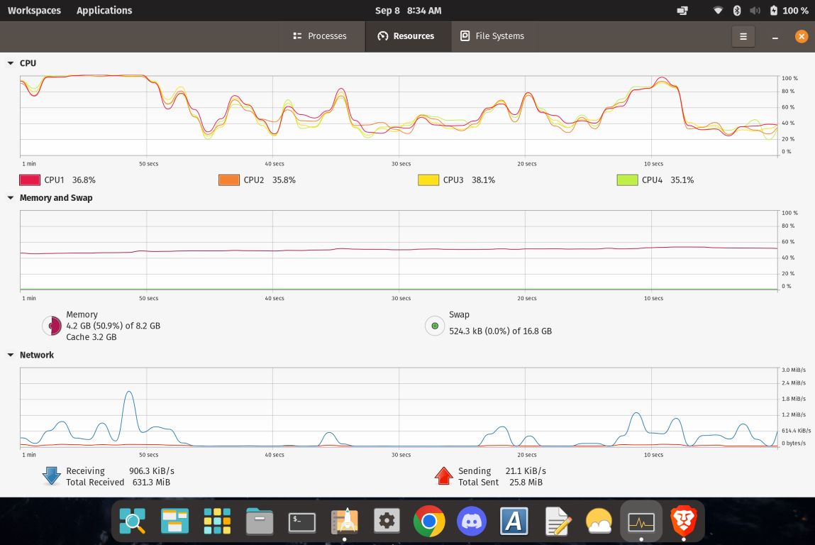Collapse the Network section
Viewport: 815px width, 545px height.
pyautogui.click(x=11, y=355)
